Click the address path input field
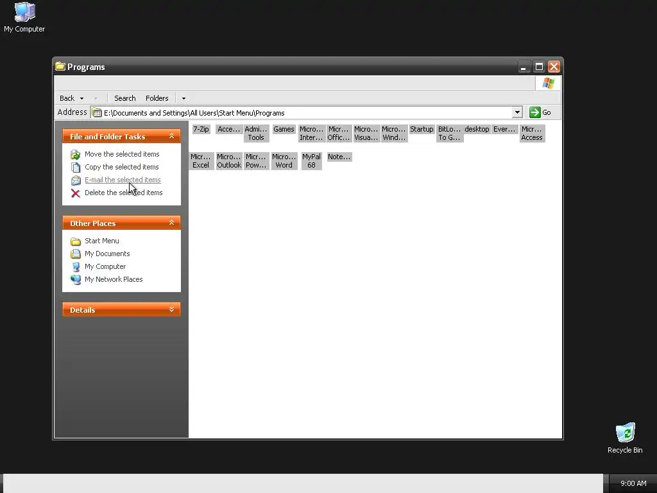 point(307,113)
